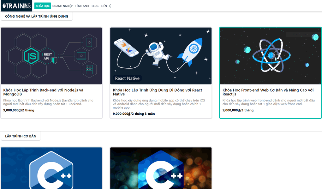Click the Training Studio logo

pyautogui.click(x=16, y=6)
